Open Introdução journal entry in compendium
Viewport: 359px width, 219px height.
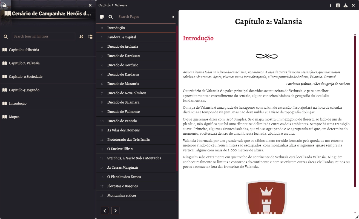pyautogui.click(x=48, y=103)
